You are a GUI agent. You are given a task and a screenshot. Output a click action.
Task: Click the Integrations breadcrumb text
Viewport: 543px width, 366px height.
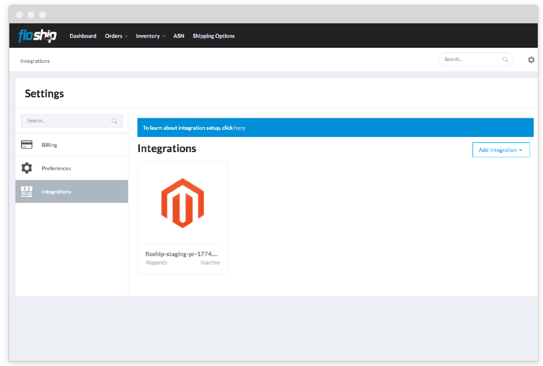coord(35,61)
